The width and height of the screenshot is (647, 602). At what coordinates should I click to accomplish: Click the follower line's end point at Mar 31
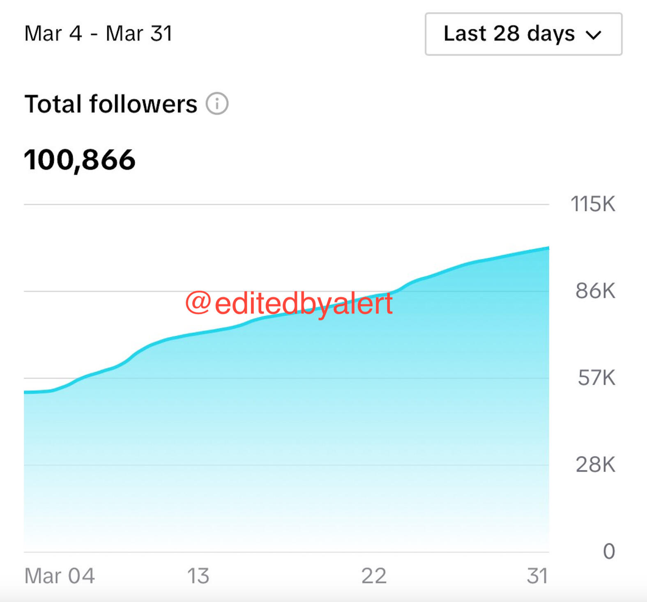pos(548,248)
